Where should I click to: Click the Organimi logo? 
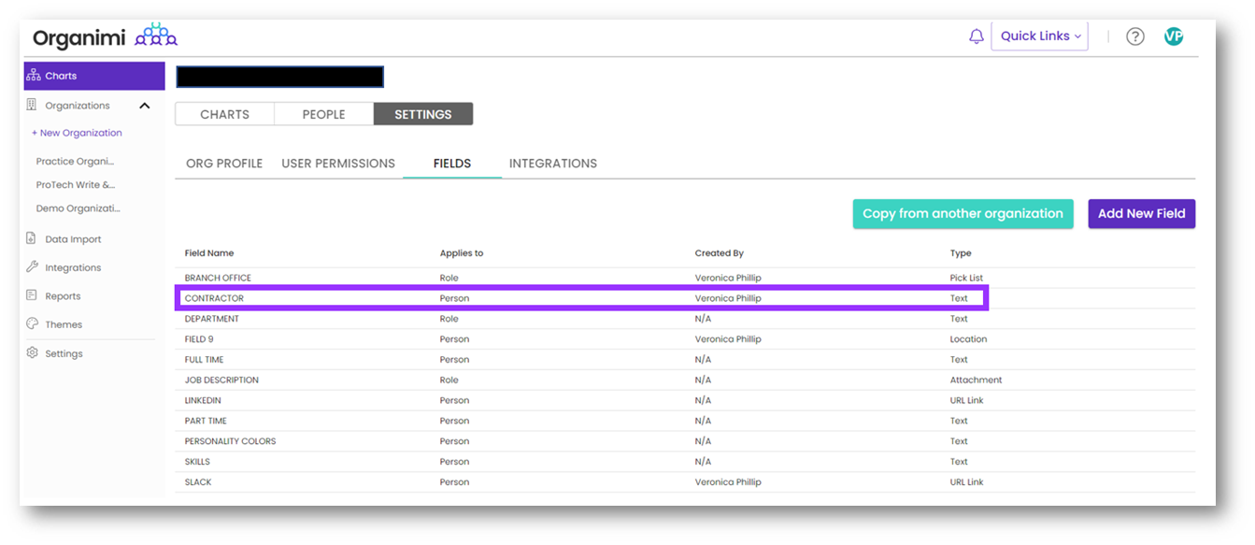pos(105,37)
